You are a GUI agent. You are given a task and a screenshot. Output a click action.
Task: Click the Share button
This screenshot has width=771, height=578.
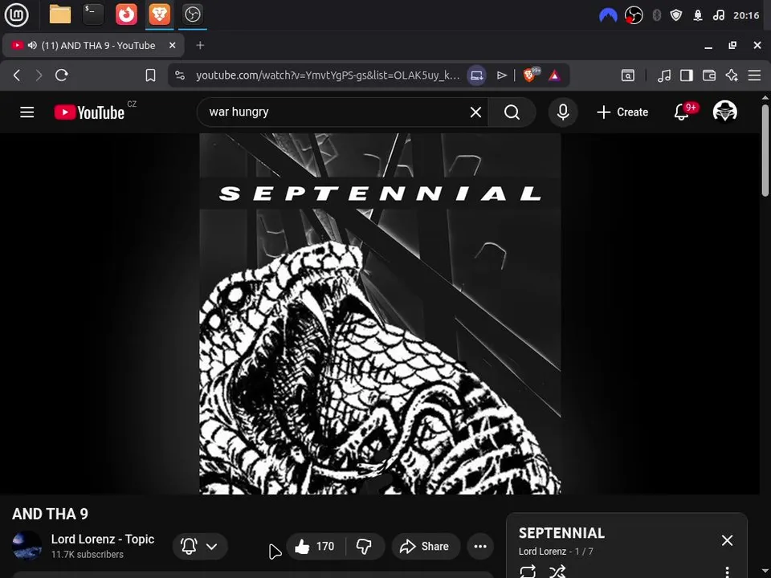[426, 546]
